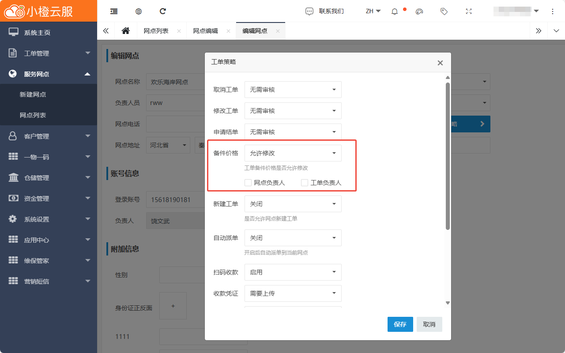565x353 pixels.
Task: Click the 负责人员 field showing rww
Action: (x=175, y=103)
